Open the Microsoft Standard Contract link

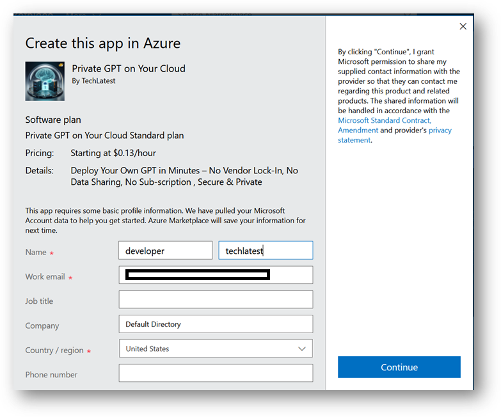click(384, 120)
